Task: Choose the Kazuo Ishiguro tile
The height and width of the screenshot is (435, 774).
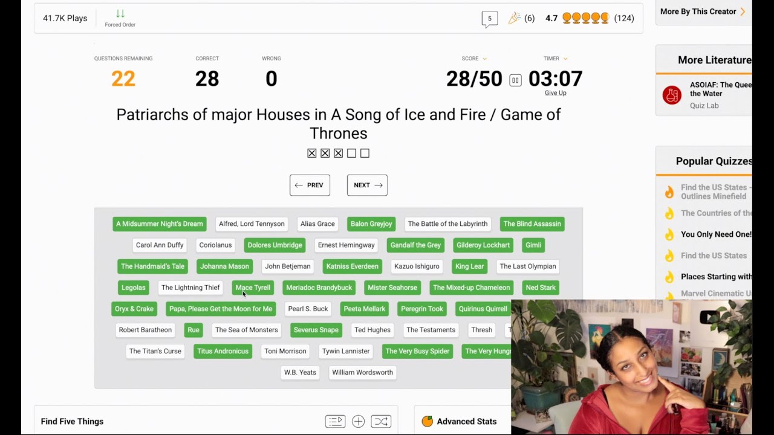Action: coord(417,266)
